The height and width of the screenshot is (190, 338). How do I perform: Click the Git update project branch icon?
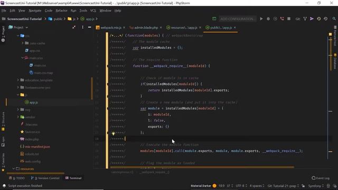coord(305,19)
